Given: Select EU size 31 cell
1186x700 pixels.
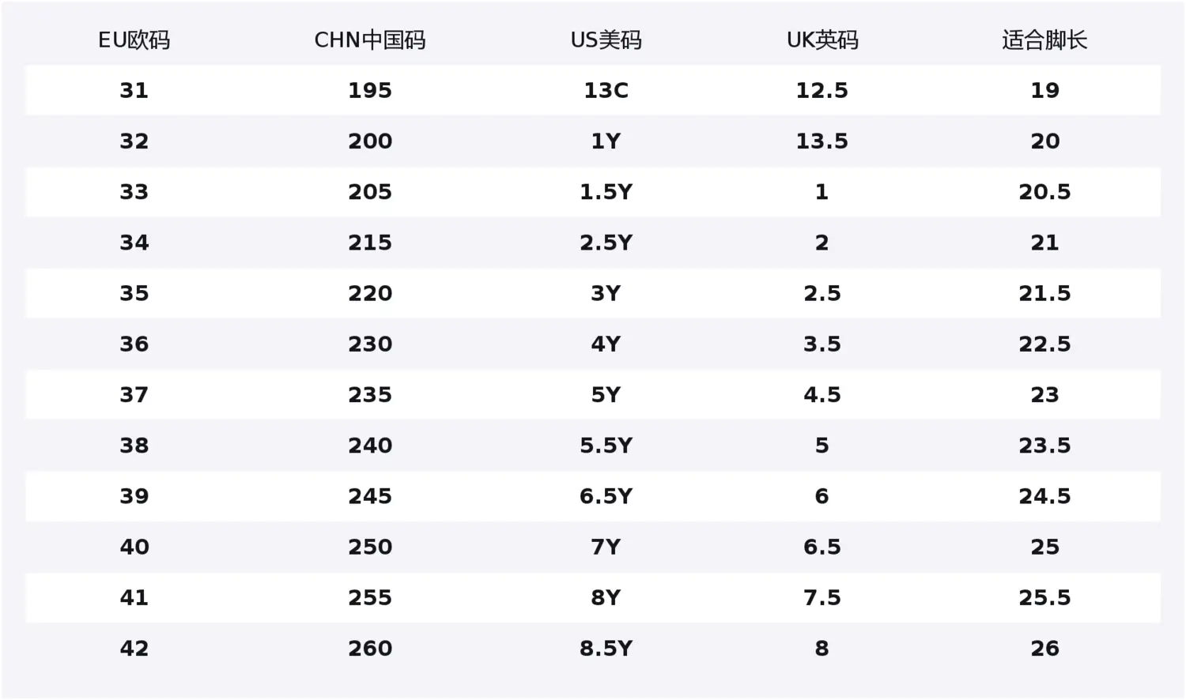Looking at the screenshot, I should coord(134,90).
